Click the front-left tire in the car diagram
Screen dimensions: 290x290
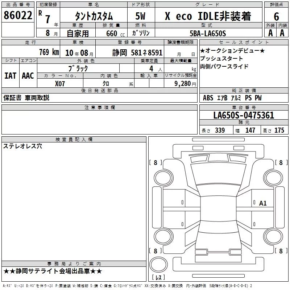coord(163,178)
